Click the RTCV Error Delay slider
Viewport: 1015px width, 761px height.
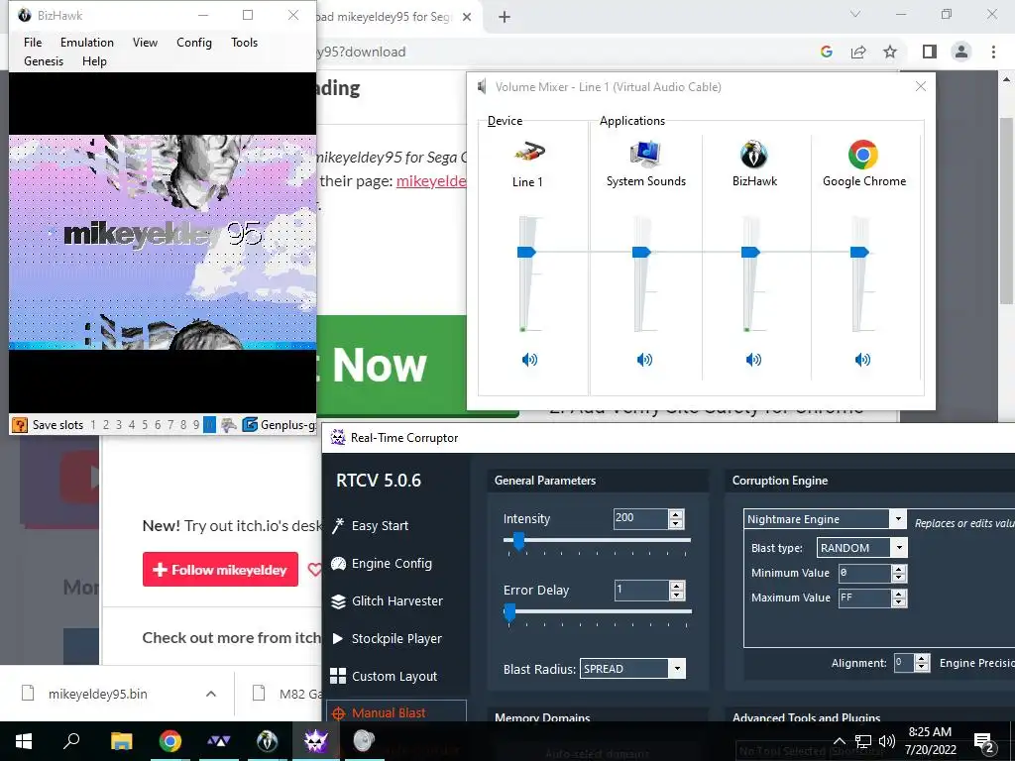click(x=510, y=612)
